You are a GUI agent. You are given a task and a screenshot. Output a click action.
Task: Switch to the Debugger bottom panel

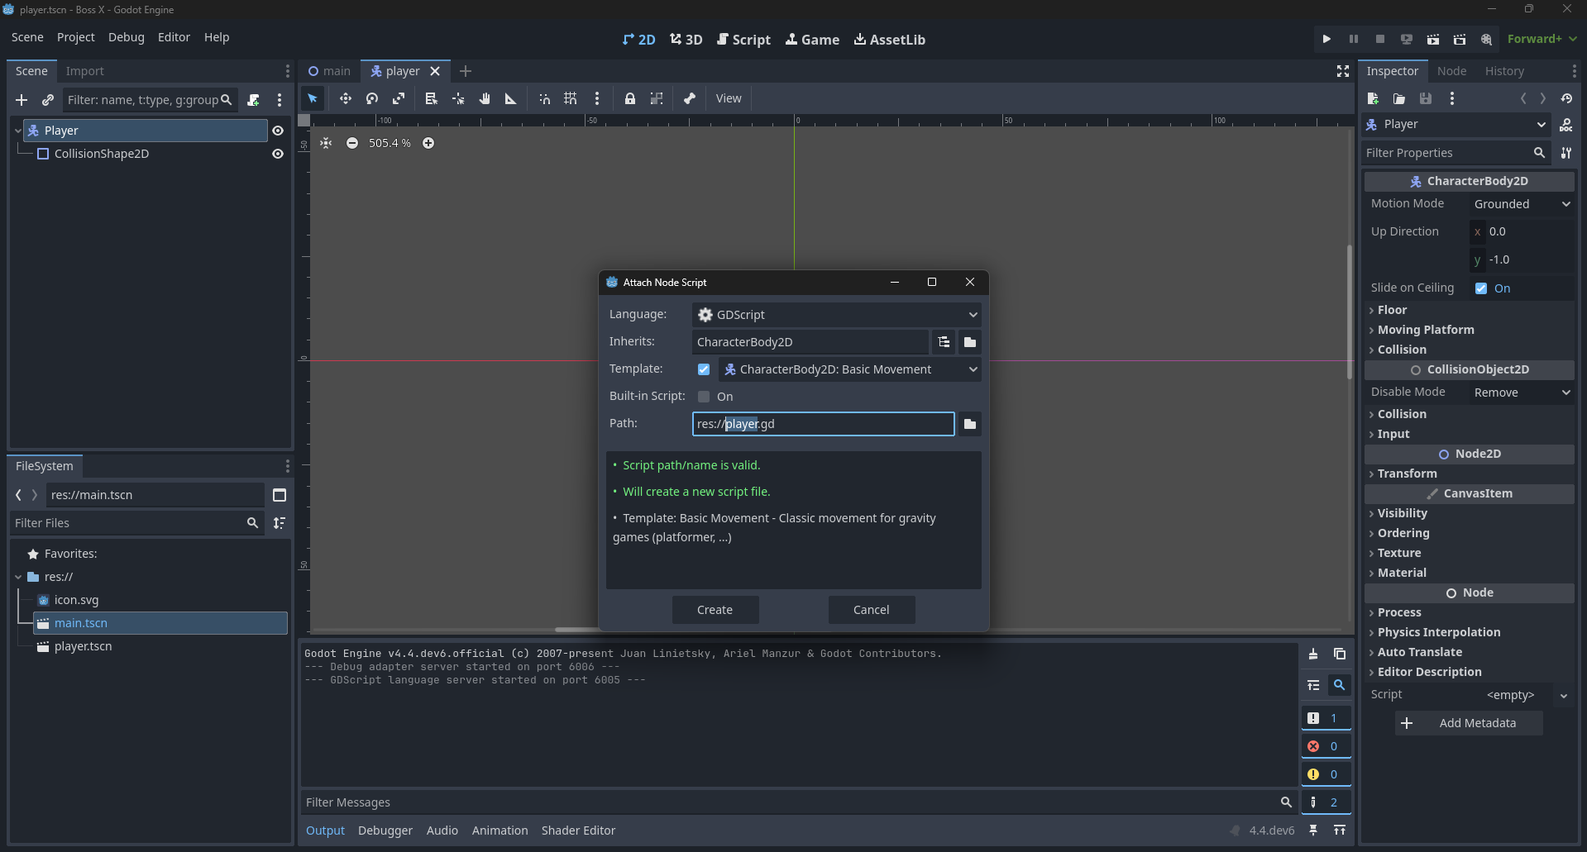tap(385, 831)
